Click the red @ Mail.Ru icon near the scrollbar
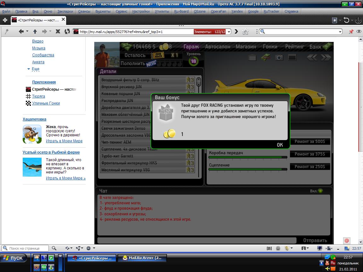The image size is (363, 272). click(347, 241)
